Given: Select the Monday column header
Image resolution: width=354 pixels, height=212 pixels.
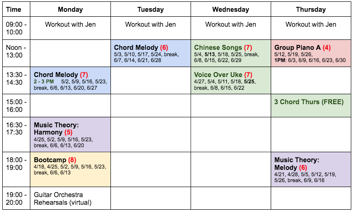Looking at the screenshot, I should (x=70, y=9).
